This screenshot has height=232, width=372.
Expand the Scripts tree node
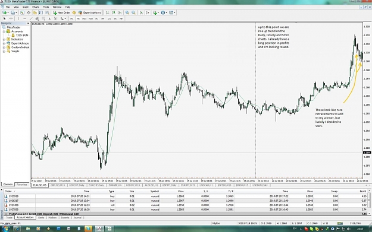4,51
